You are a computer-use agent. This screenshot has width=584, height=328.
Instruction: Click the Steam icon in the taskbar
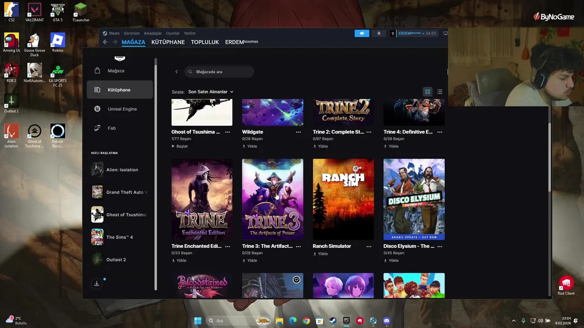coord(333,321)
